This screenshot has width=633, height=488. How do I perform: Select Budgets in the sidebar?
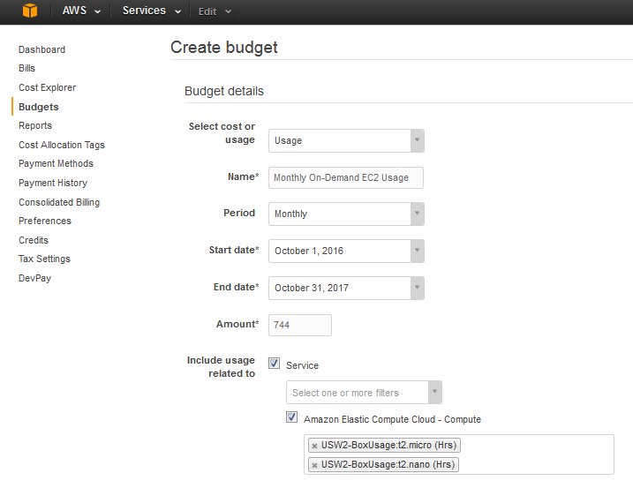coord(39,107)
